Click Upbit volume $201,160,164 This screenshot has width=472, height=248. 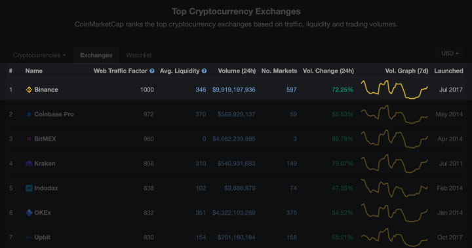coord(236,237)
